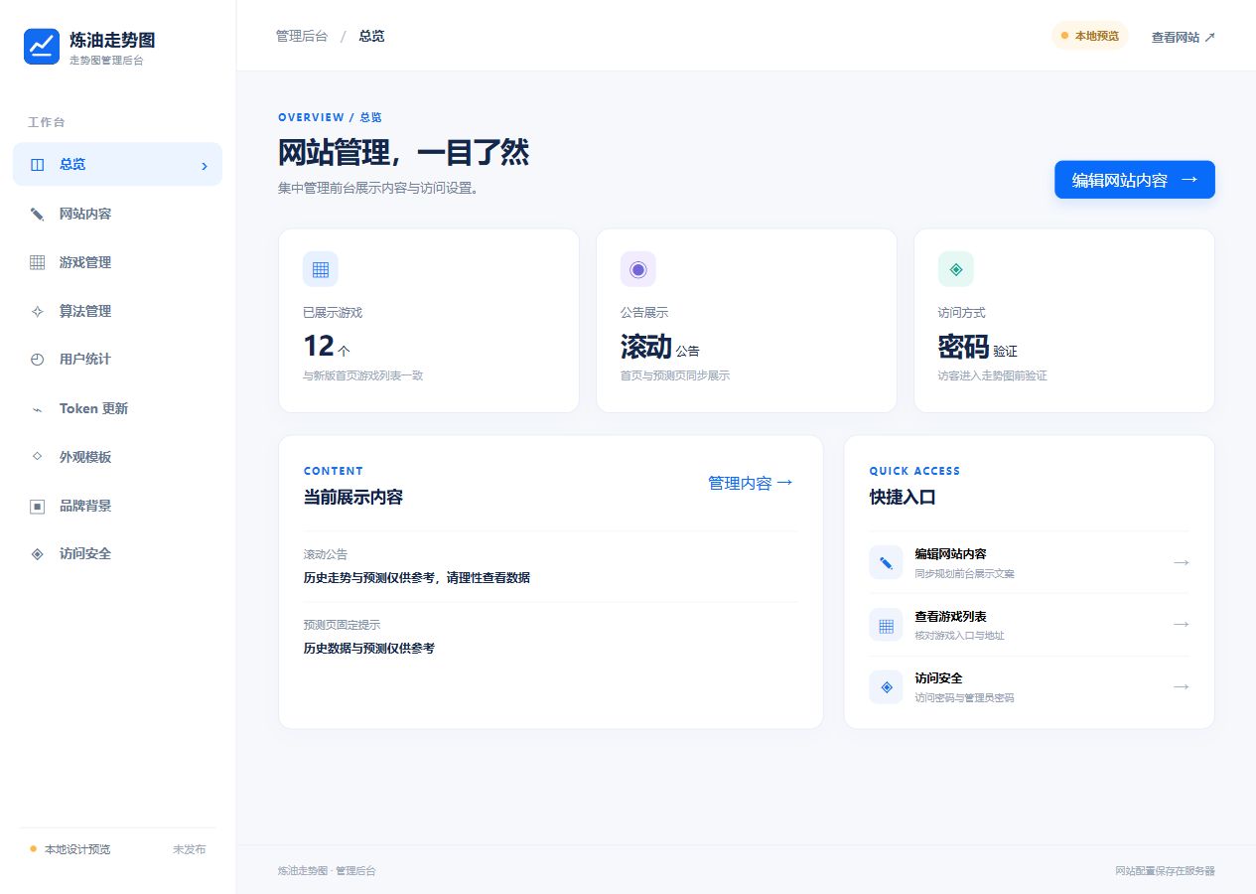
Task: Open 网站内容 in the sidebar
Action: pos(117,215)
